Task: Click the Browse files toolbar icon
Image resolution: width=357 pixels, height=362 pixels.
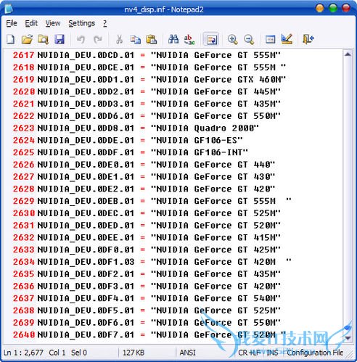Action: [x=43, y=39]
